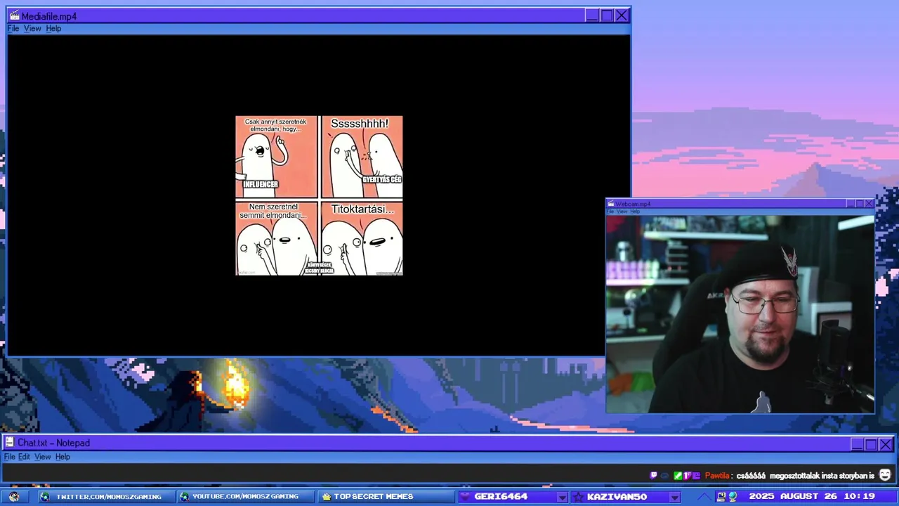Open Help menu in Webcam.mp4 window
The height and width of the screenshot is (506, 899).
pyautogui.click(x=635, y=212)
